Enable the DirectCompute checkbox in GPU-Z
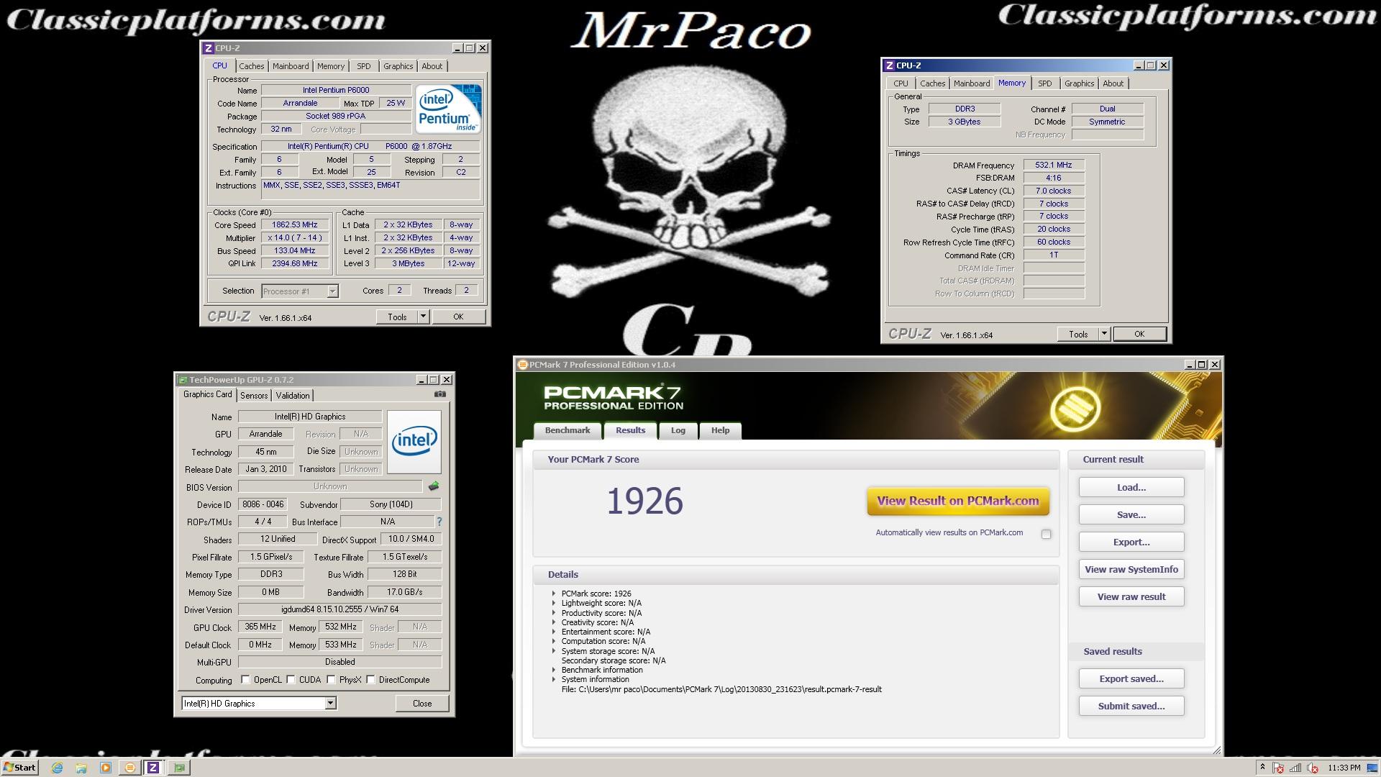Screen dimensions: 1381x777 click(x=370, y=680)
